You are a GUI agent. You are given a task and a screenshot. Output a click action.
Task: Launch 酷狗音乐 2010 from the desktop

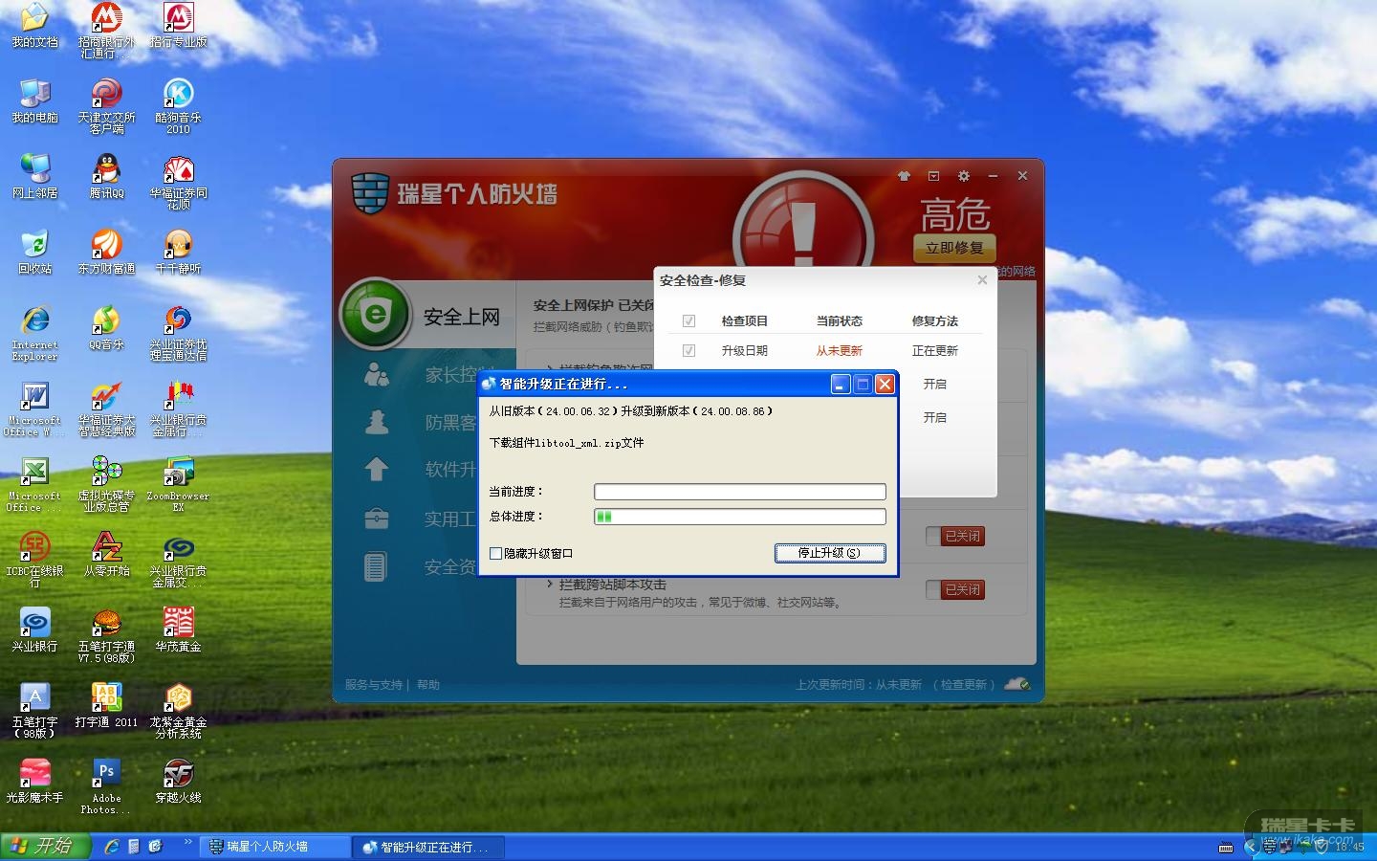click(178, 106)
